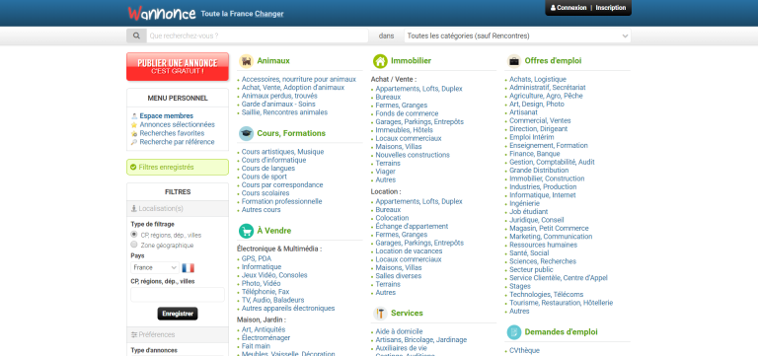Click the À Vendre shopping cart icon
The width and height of the screenshot is (758, 356).
click(246, 231)
